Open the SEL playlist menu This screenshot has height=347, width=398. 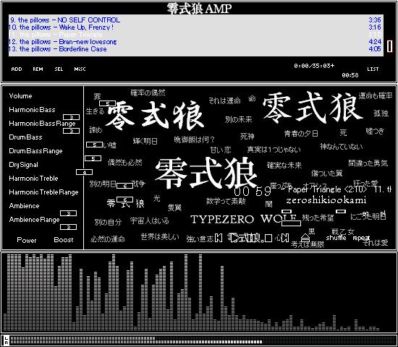tap(59, 69)
